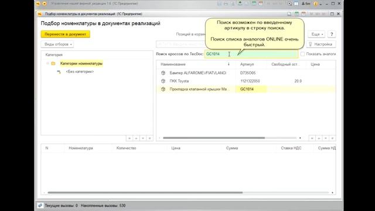Image resolution: width=375 pixels, height=211 pixels.
Task: Click the 'Настройка' button
Action: click(321, 45)
